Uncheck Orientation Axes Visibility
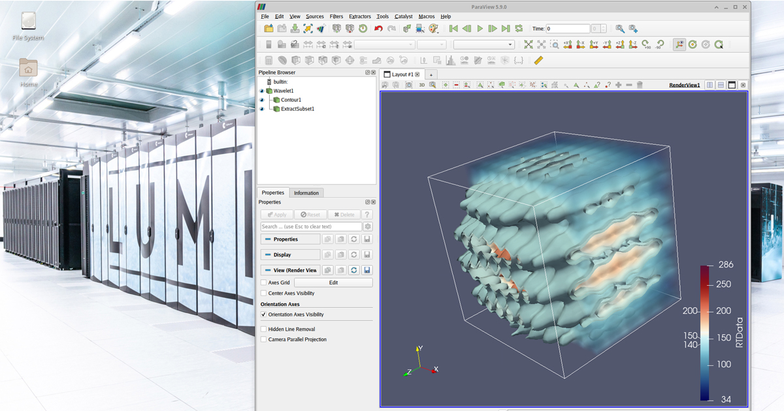Screen dimensions: 784x411 [x=264, y=314]
